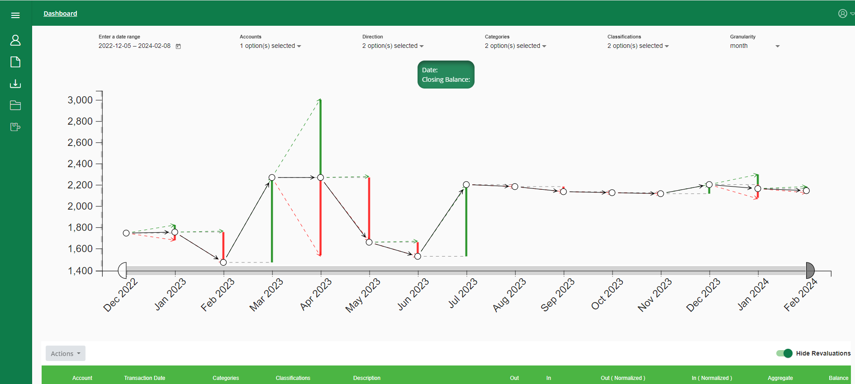Click the user profile sidebar icon
Screen dimensions: 855x384
tap(15, 40)
